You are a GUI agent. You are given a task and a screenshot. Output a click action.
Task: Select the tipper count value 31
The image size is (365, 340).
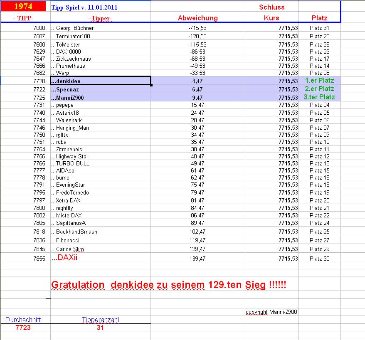click(100, 328)
